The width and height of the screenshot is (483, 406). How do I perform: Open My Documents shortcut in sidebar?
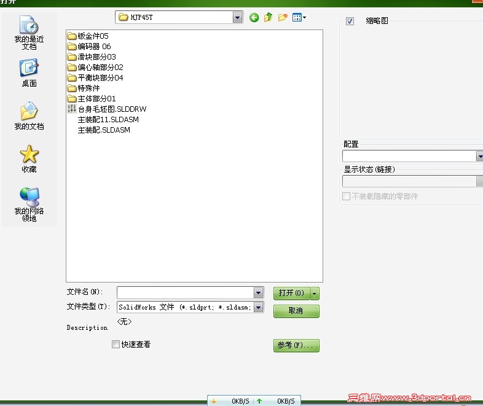tap(29, 115)
